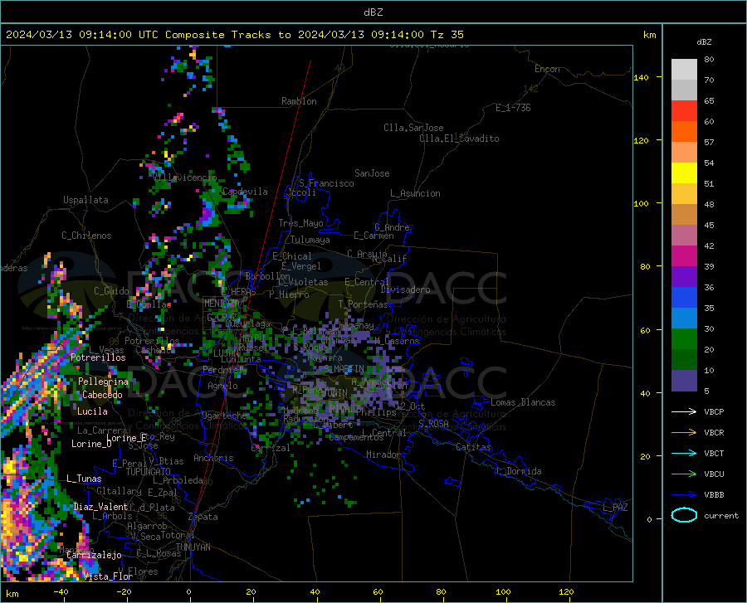Click the Encon map label
Image resolution: width=747 pixels, height=603 pixels.
(547, 69)
